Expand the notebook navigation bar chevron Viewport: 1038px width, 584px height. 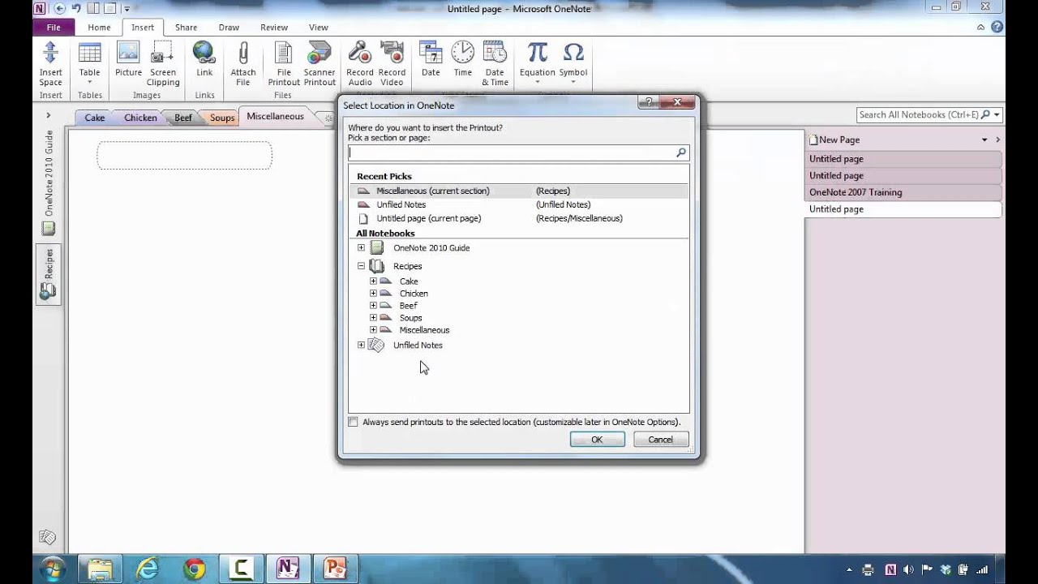click(x=48, y=115)
